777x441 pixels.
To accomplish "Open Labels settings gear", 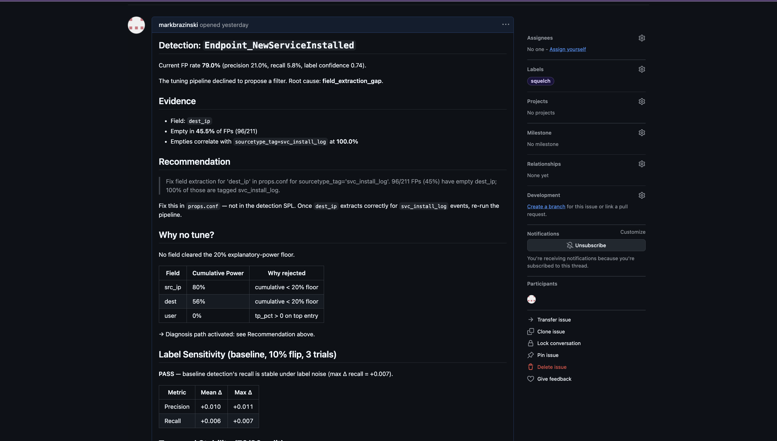I will click(x=641, y=69).
